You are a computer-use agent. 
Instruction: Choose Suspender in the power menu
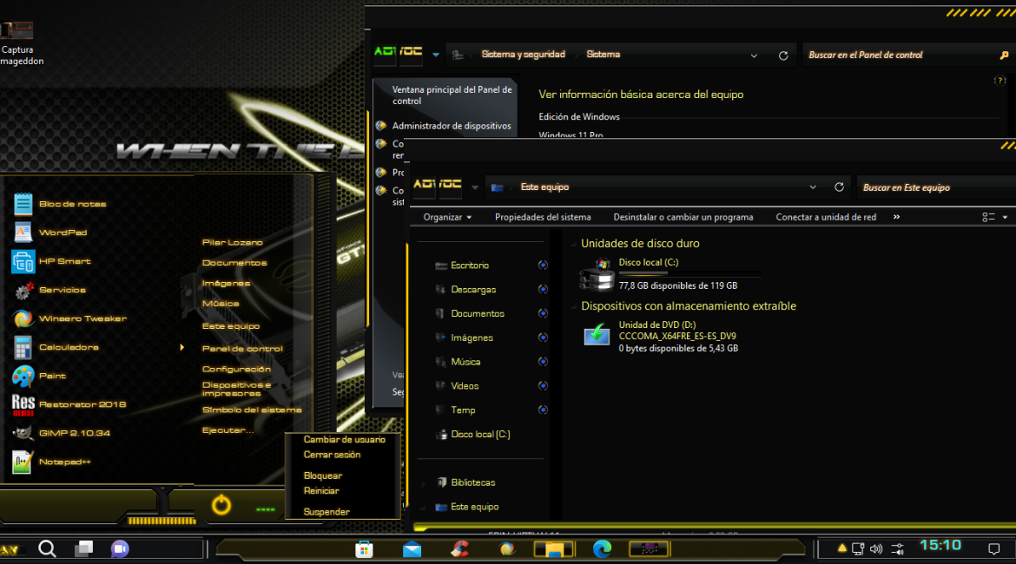(327, 512)
